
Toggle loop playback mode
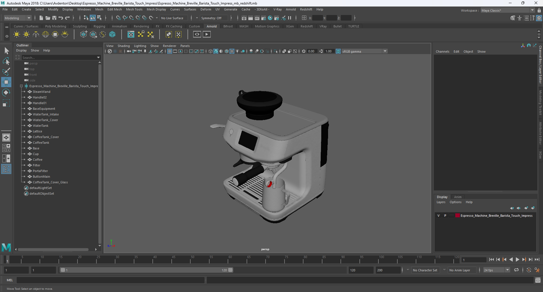516,270
